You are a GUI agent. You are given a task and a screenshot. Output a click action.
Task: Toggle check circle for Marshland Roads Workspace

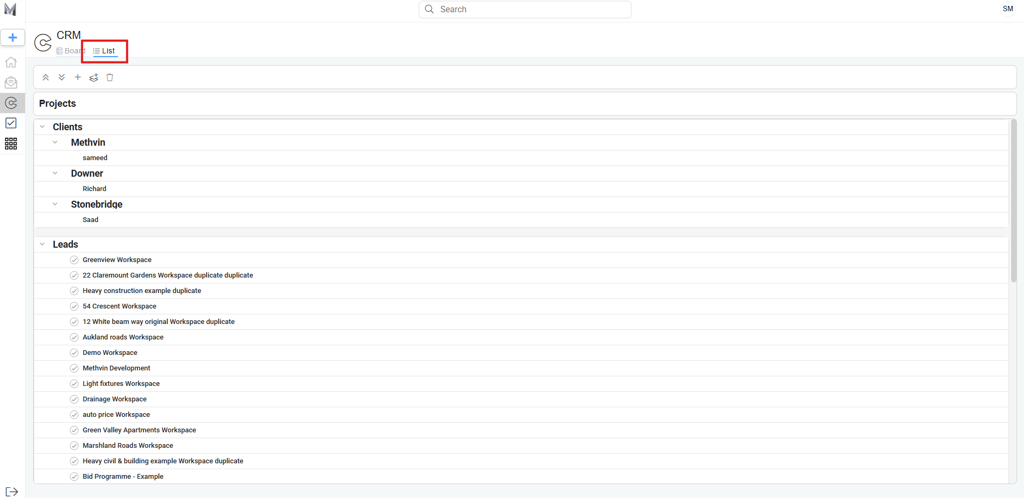[x=74, y=446]
